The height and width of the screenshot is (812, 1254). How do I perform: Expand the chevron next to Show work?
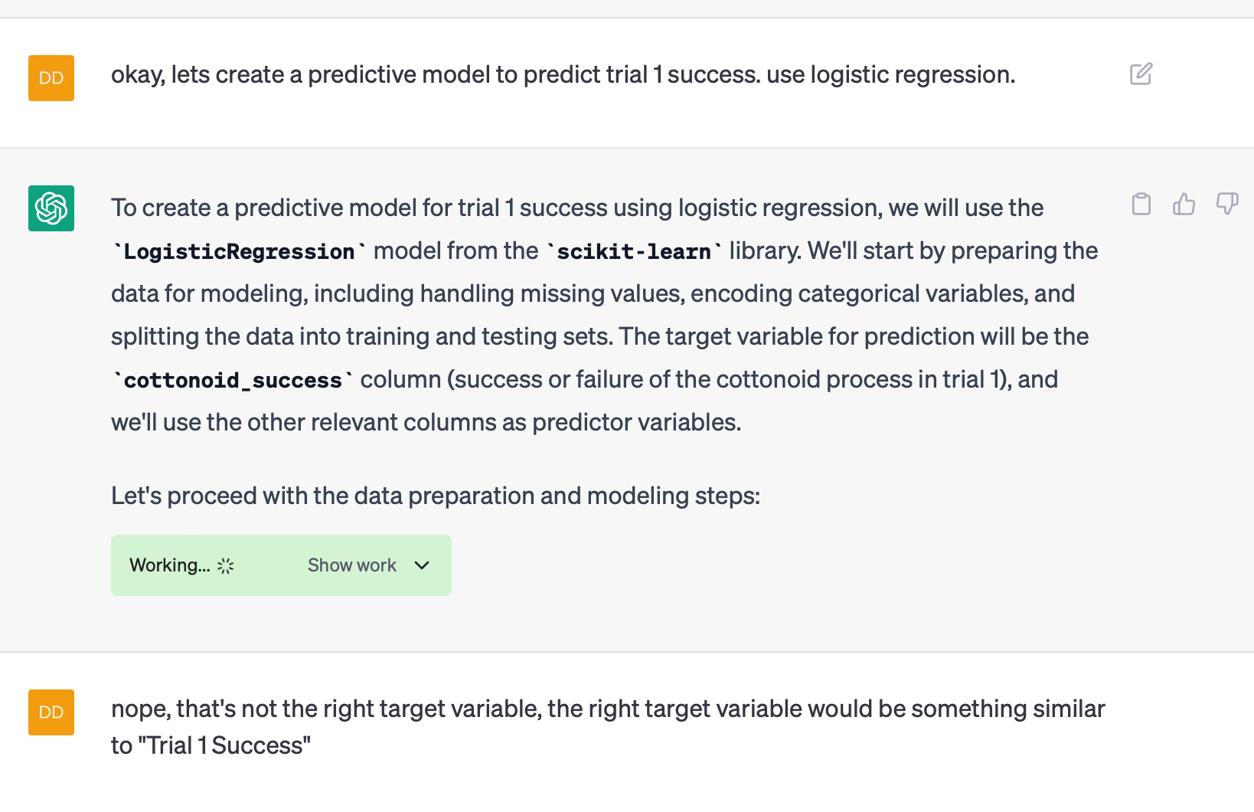422,565
